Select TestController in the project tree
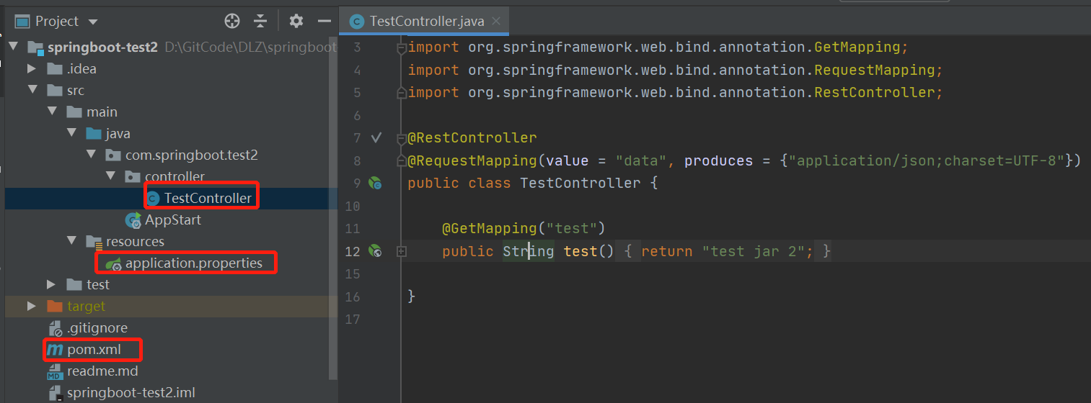This screenshot has width=1091, height=403. coord(208,198)
